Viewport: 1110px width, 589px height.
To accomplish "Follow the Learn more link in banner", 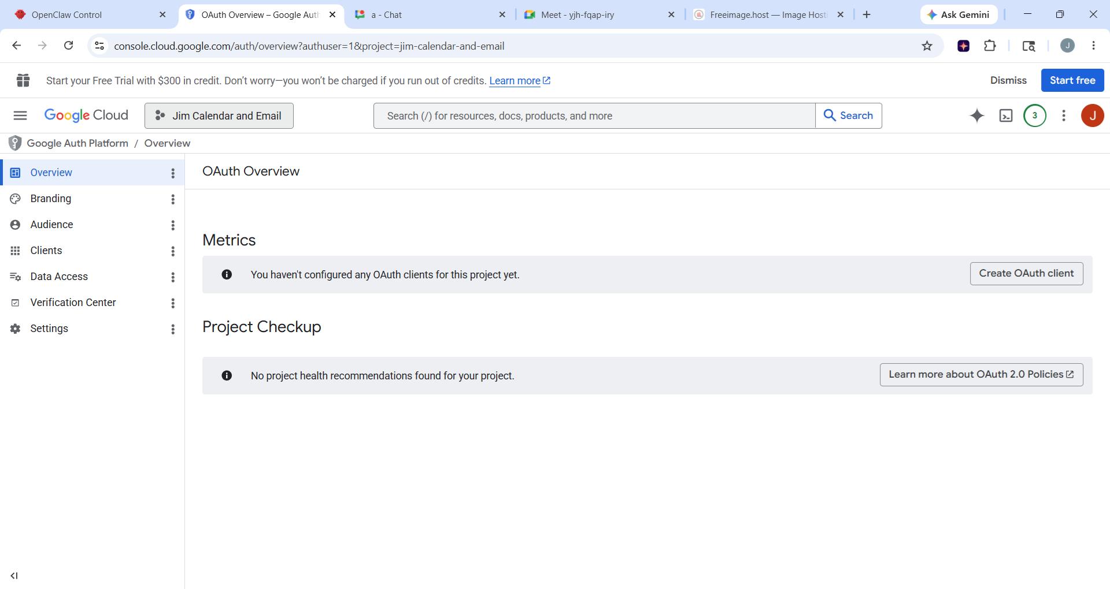I will (520, 81).
